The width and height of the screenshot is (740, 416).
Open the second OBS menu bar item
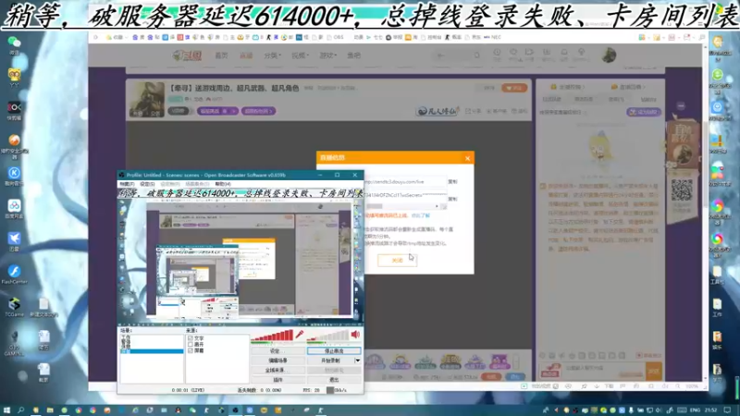pyautogui.click(x=147, y=184)
